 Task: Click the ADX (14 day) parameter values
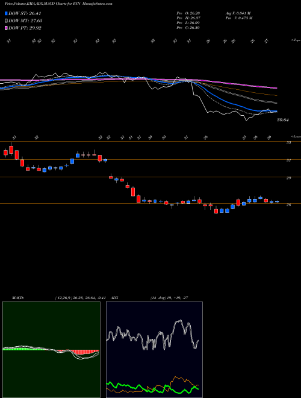[169, 298]
